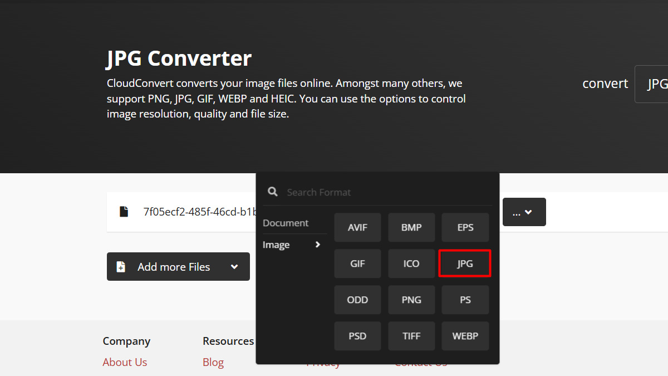Choose EPS format
The width and height of the screenshot is (668, 376).
[465, 227]
